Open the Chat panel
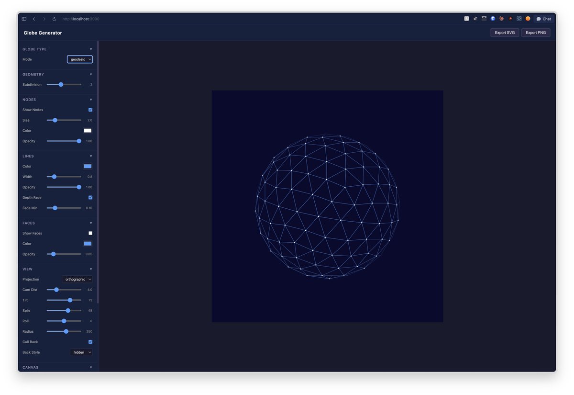The image size is (574, 395). pyautogui.click(x=544, y=19)
